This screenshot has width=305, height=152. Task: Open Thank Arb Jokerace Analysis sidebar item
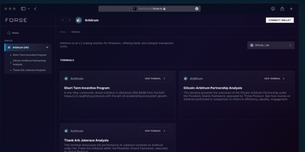[x=29, y=70]
